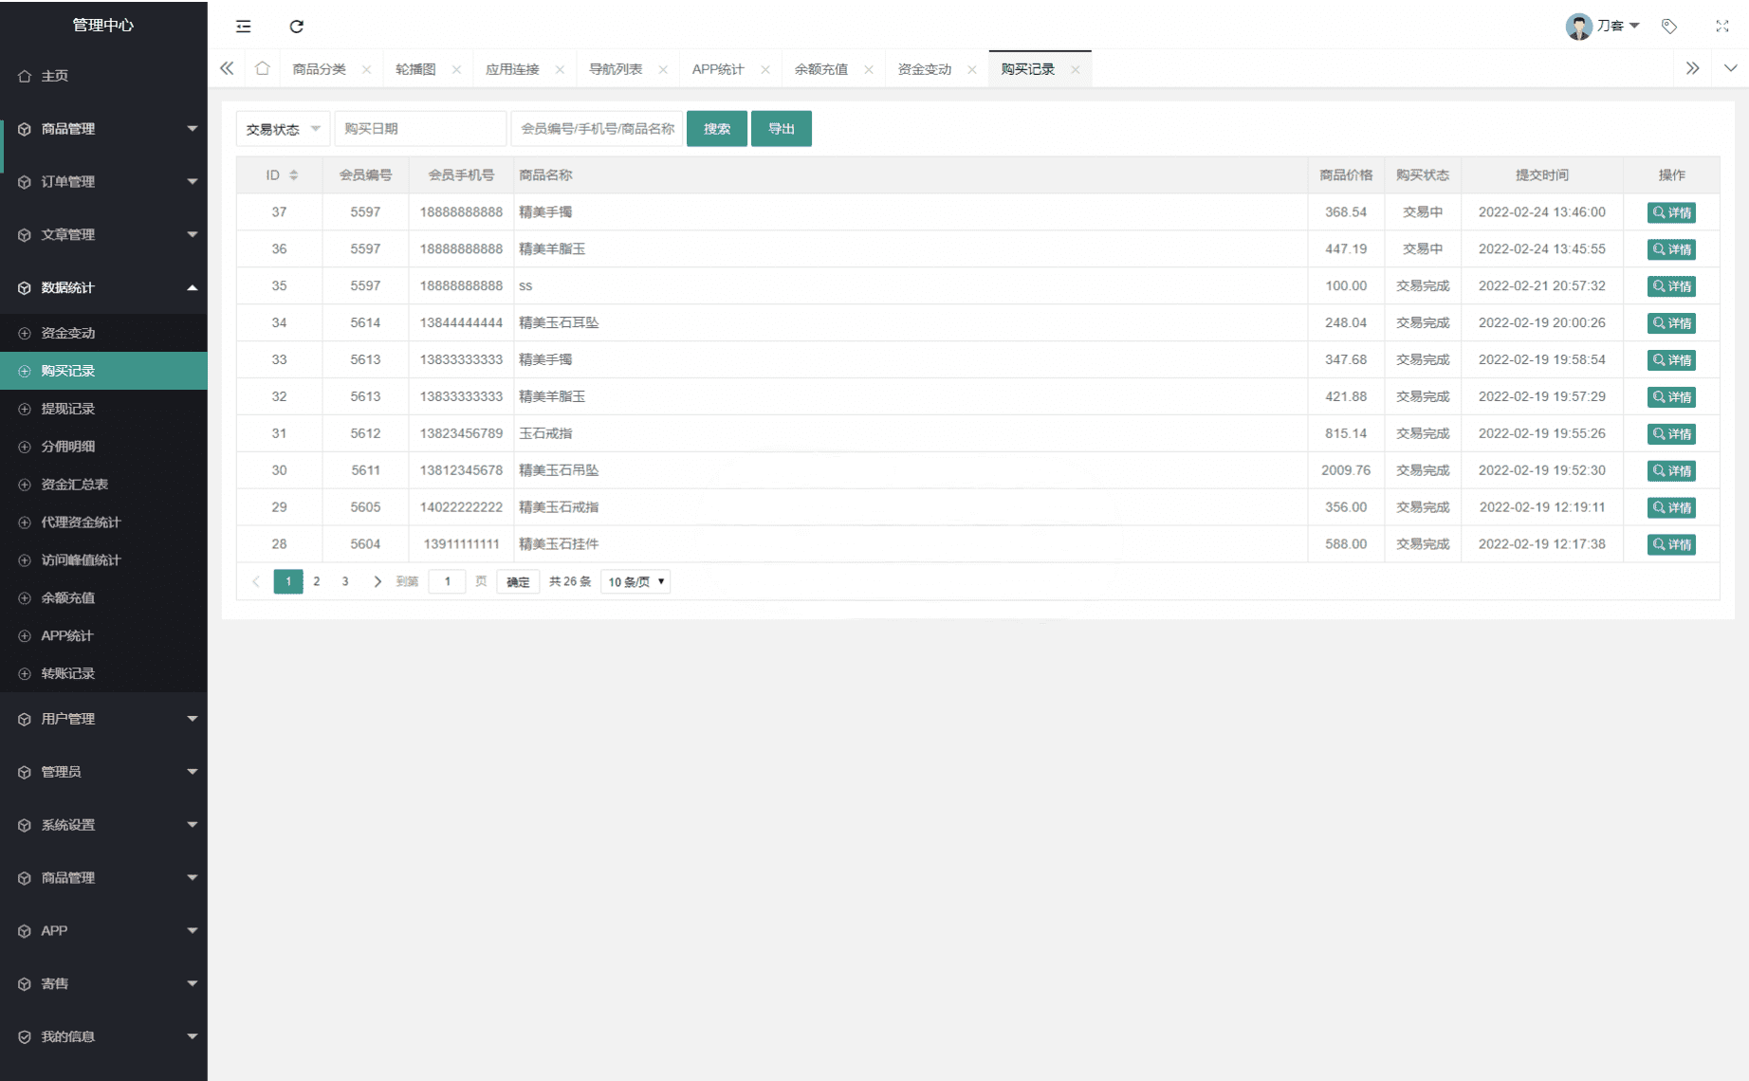Image resolution: width=1749 pixels, height=1081 pixels.
Task: Expand the 订单管理 menu
Action: click(103, 182)
